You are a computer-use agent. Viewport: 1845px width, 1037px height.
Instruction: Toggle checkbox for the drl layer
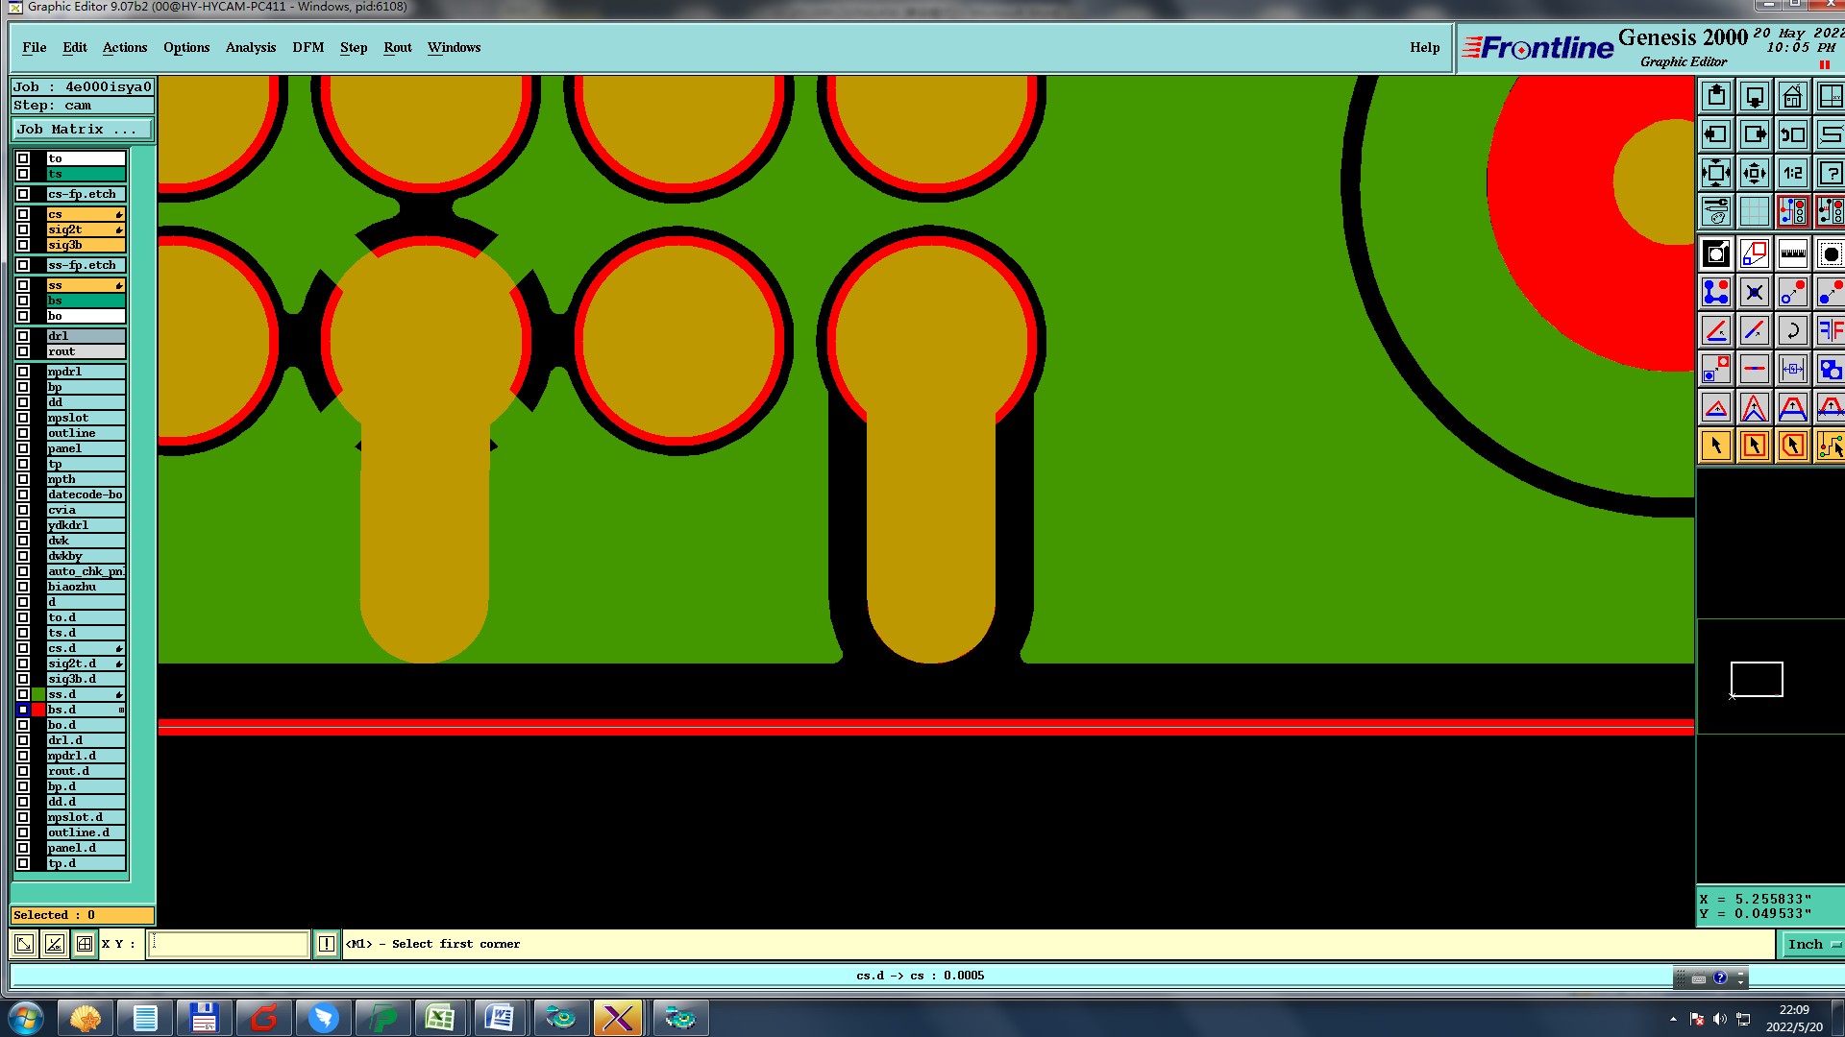point(23,336)
